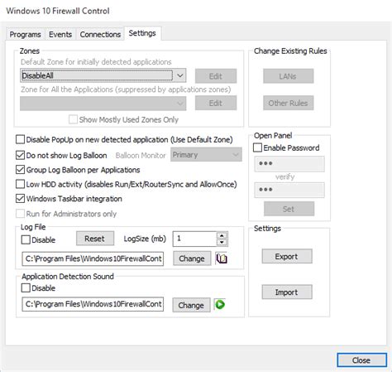Select the Settings tab
Screen dimensions: 392x372
click(x=142, y=33)
